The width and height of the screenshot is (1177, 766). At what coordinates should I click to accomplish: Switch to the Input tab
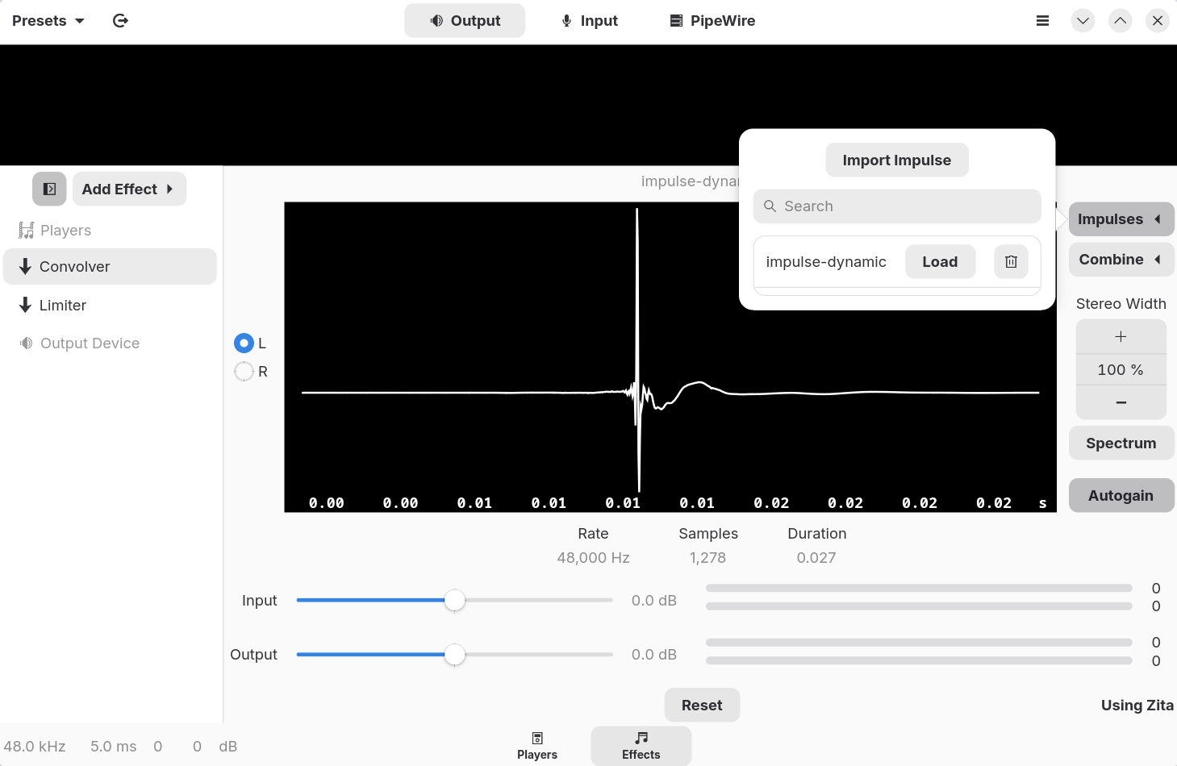(590, 21)
